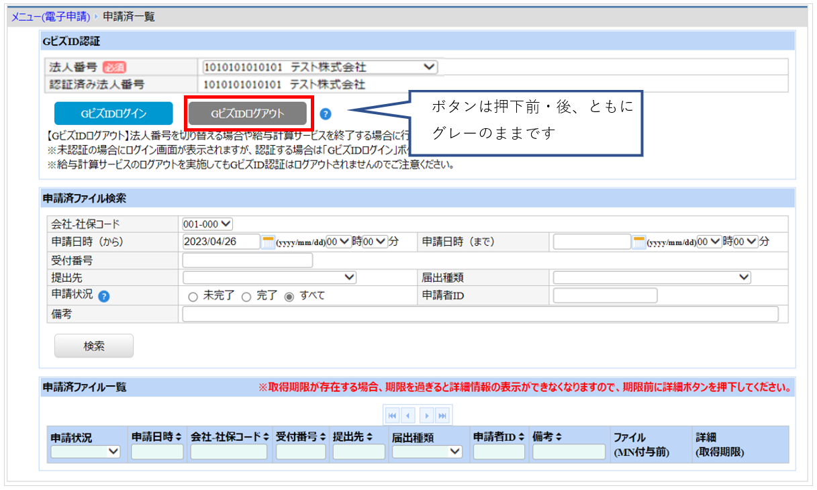Click the 備考 column filter box

coord(569,452)
